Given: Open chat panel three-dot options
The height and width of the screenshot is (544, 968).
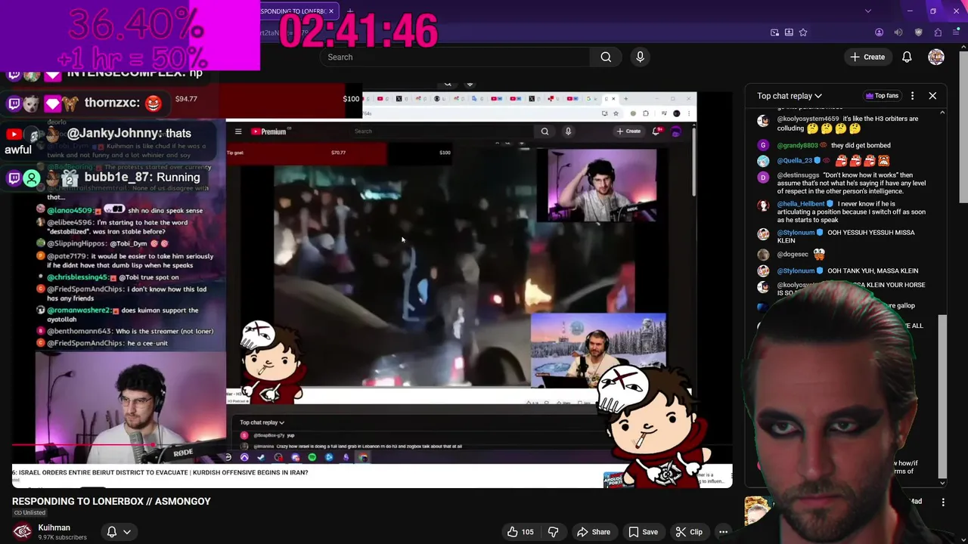Looking at the screenshot, I should pyautogui.click(x=912, y=96).
